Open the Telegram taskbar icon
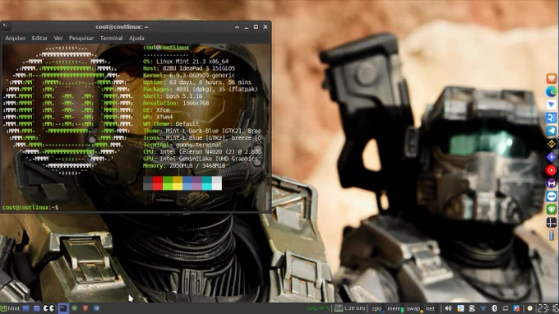 point(97,308)
